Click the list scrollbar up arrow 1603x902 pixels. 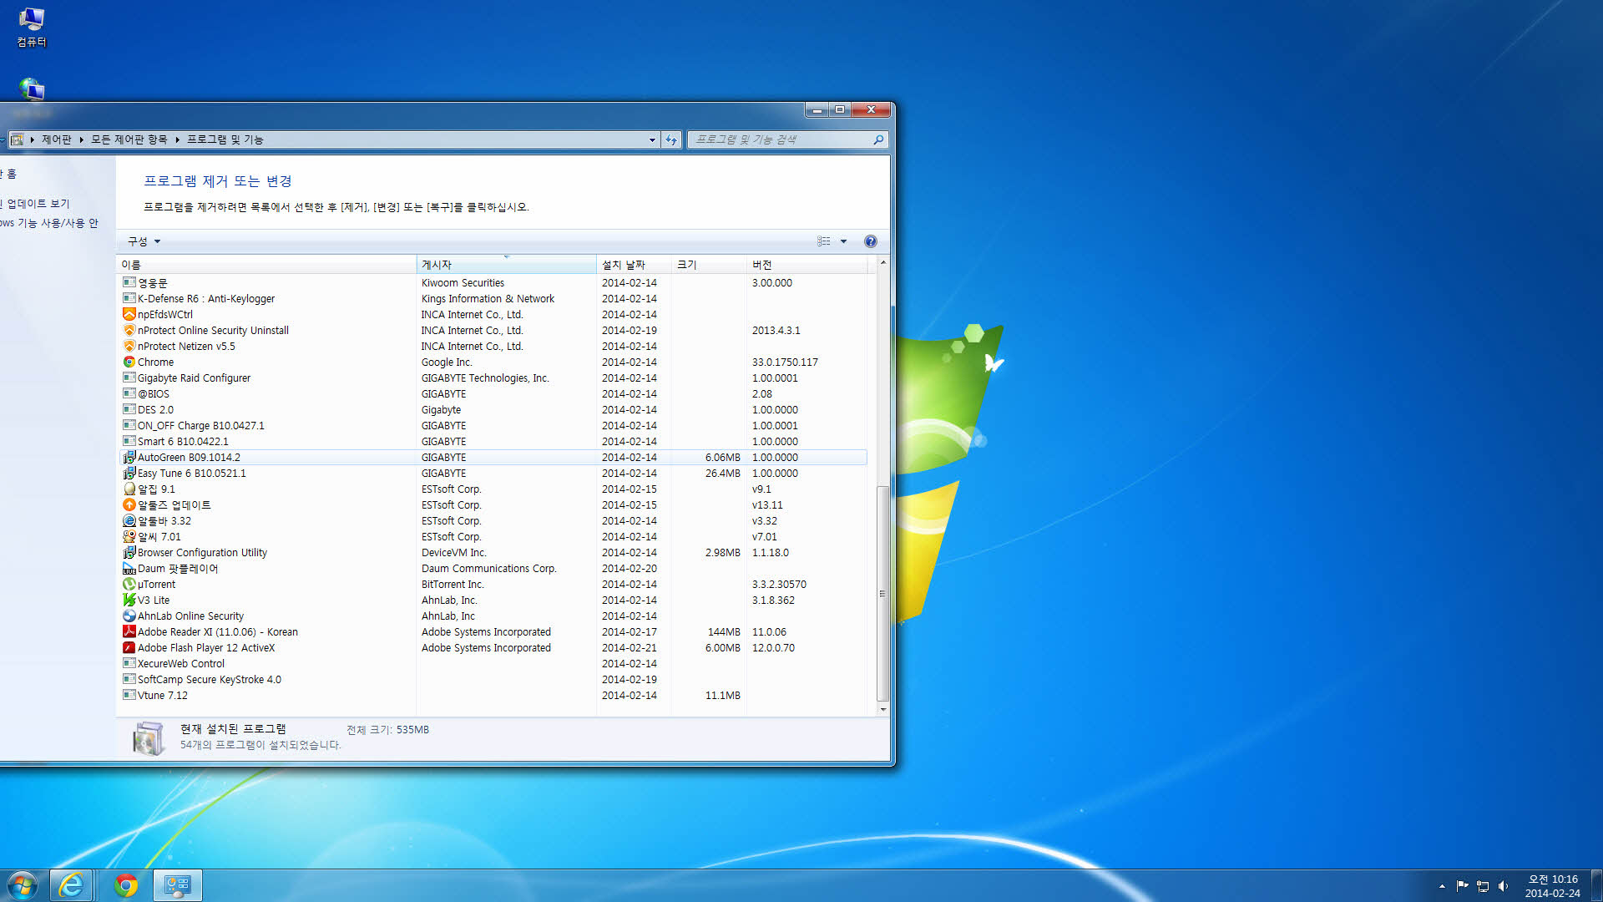click(x=883, y=262)
